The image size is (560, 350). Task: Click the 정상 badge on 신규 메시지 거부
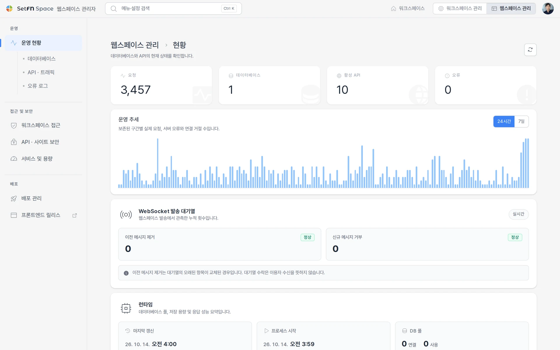point(515,237)
